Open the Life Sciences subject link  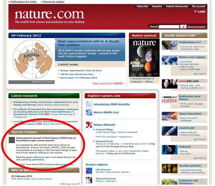point(103,170)
